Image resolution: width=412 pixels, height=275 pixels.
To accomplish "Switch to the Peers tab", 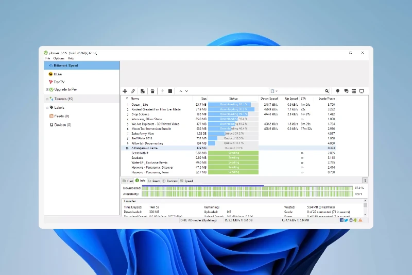I will (x=153, y=181).
